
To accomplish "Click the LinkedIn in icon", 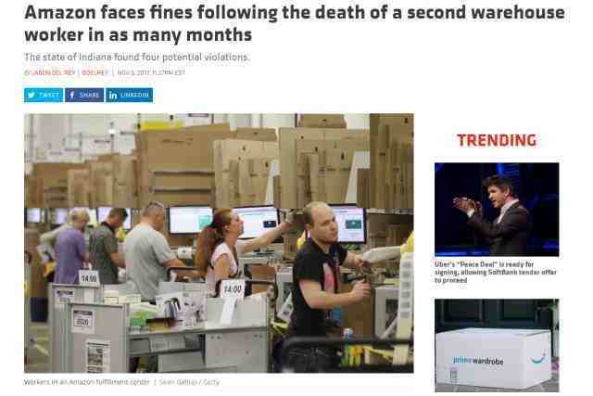I will [x=113, y=95].
